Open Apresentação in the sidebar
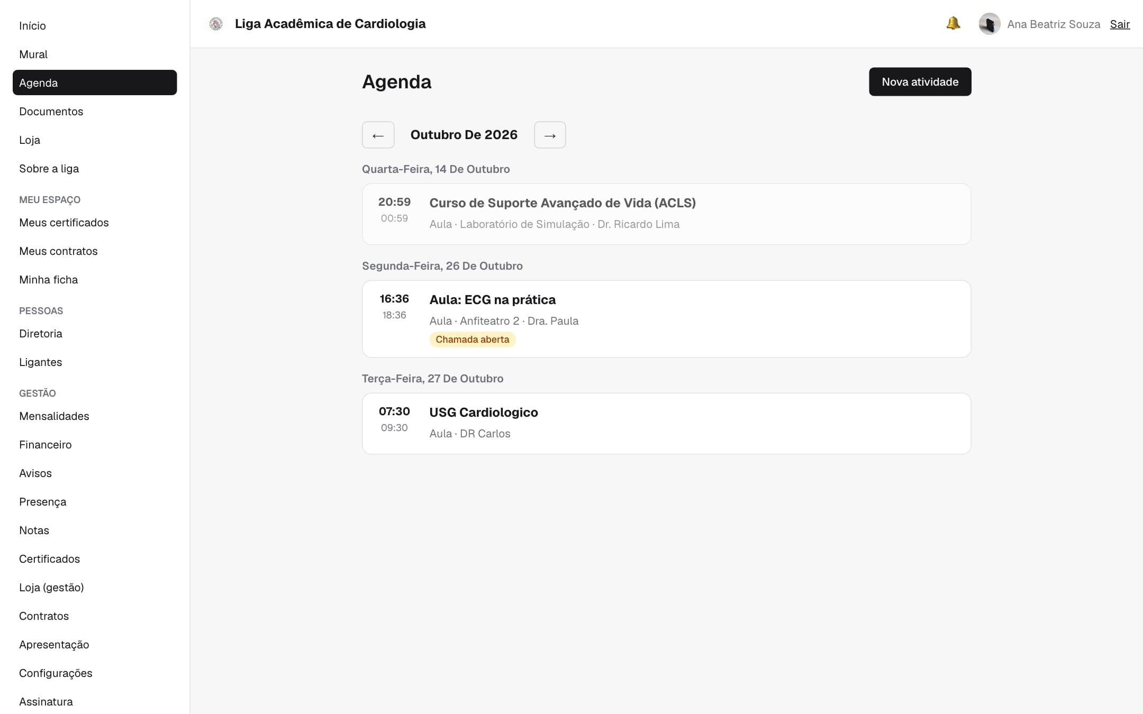The width and height of the screenshot is (1143, 714). [95, 644]
